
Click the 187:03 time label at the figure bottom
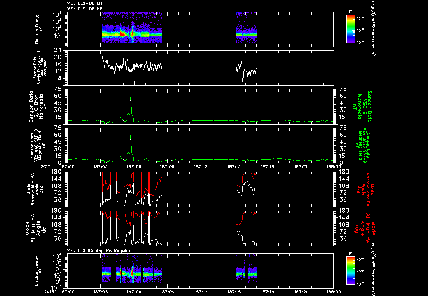pyautogui.click(x=101, y=292)
